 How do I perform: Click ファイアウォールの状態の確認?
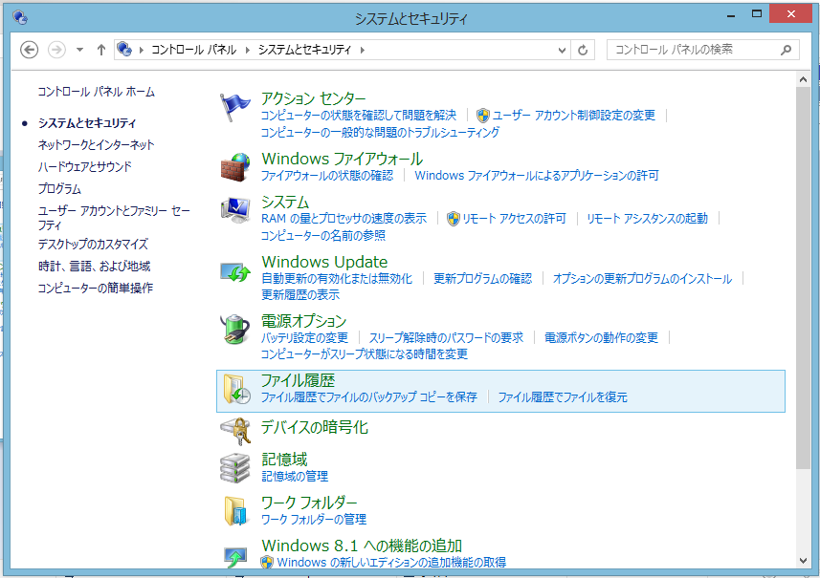pyautogui.click(x=327, y=176)
